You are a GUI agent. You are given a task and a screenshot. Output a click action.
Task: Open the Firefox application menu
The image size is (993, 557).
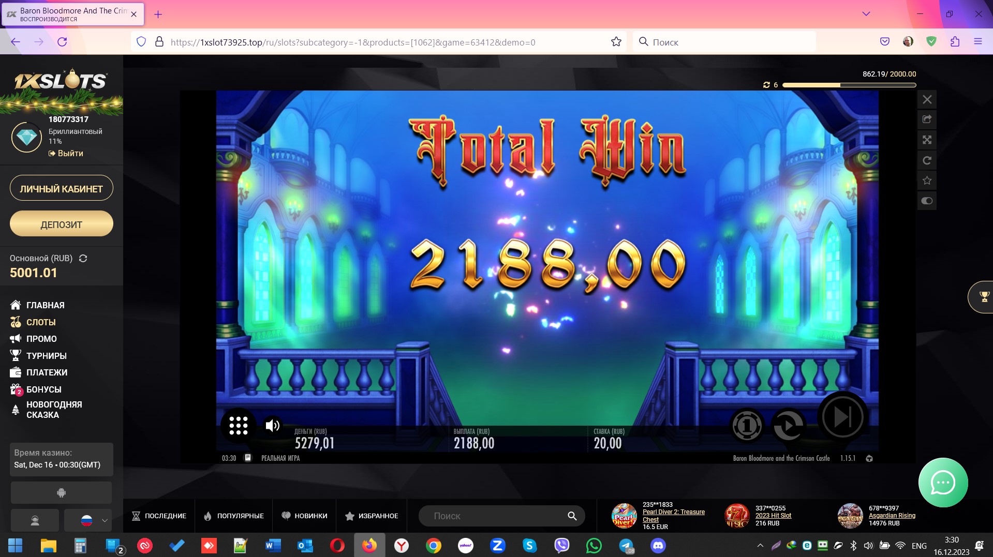point(978,42)
